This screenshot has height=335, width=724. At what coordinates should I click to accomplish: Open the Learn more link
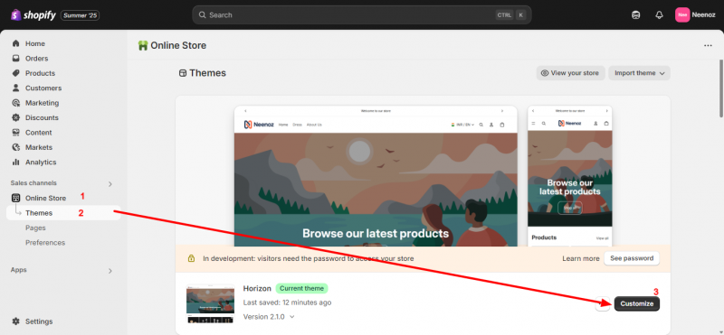[x=580, y=258]
